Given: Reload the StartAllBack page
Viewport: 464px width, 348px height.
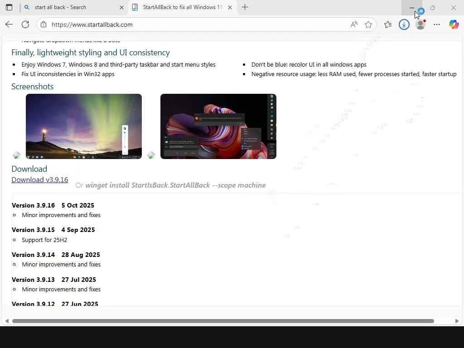Looking at the screenshot, I should (25, 24).
